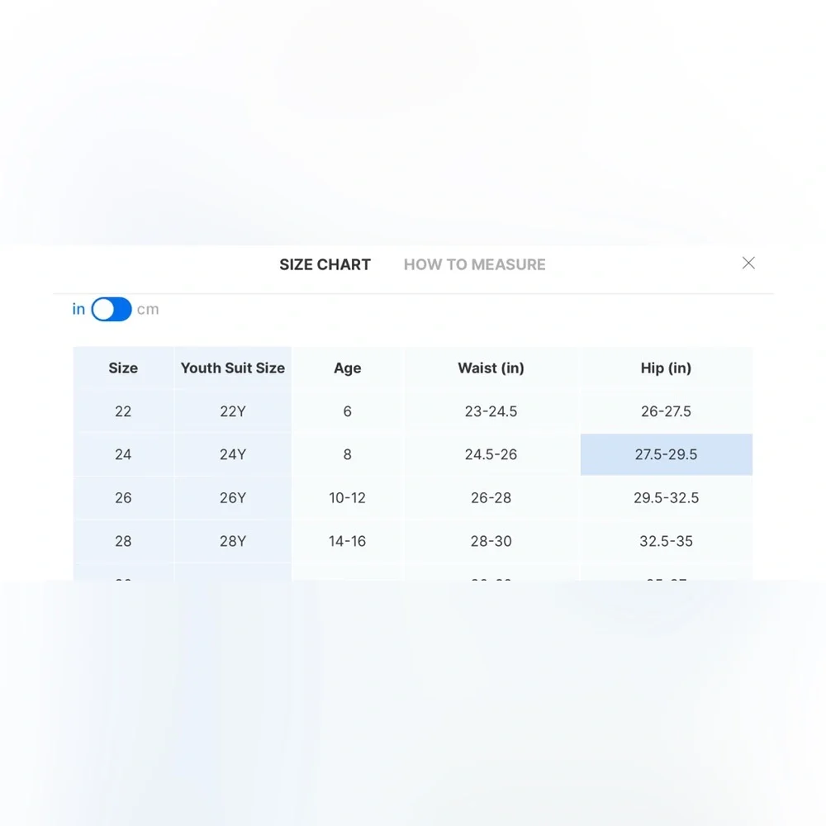Click the 23-24.5 waist measurement cell
This screenshot has width=826, height=826.
[x=491, y=411]
